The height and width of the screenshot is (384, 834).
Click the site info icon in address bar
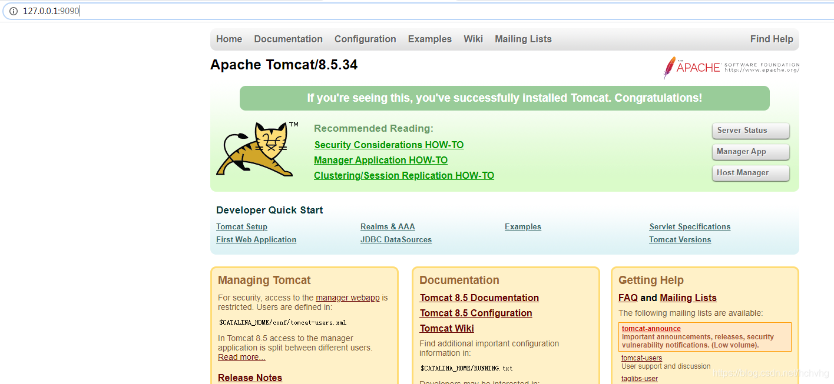(14, 11)
